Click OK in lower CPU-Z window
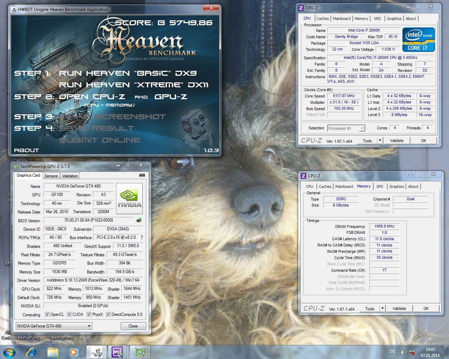The width and height of the screenshot is (449, 359). [x=426, y=309]
